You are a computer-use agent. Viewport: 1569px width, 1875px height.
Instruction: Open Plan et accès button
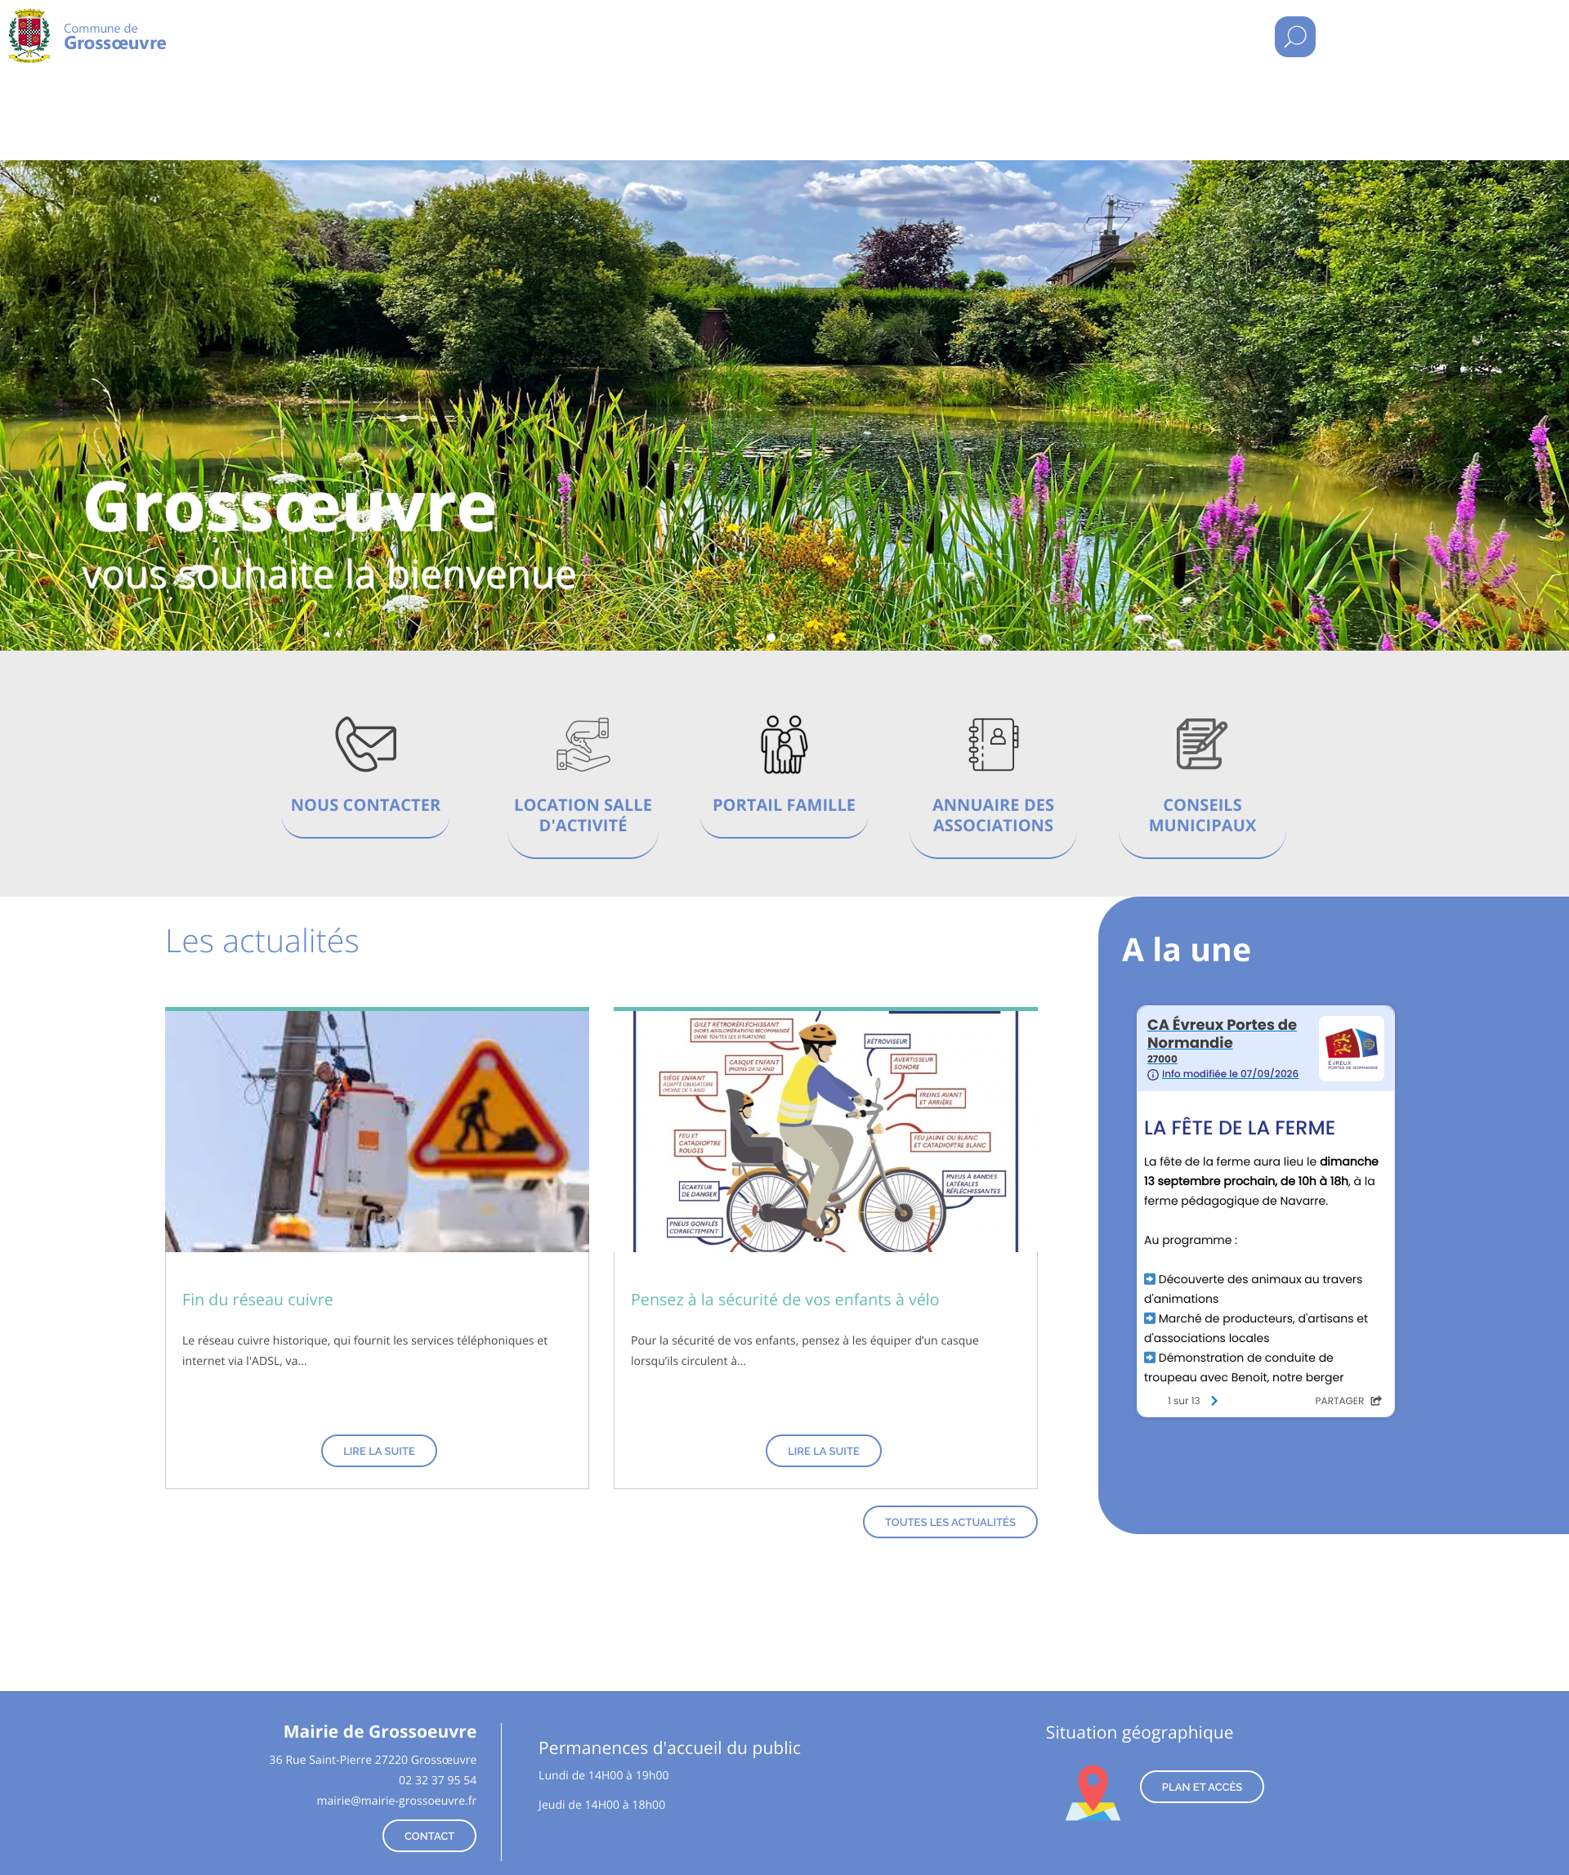(1201, 1787)
